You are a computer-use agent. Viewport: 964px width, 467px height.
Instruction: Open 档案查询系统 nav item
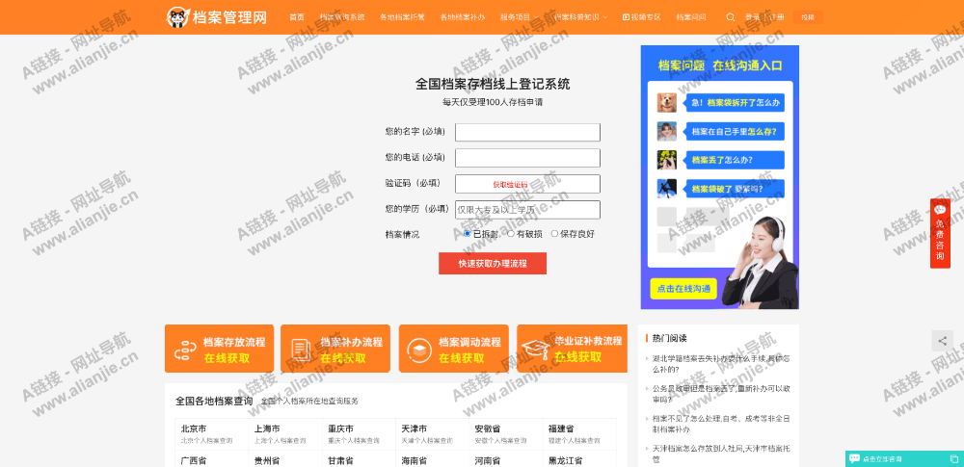(342, 17)
